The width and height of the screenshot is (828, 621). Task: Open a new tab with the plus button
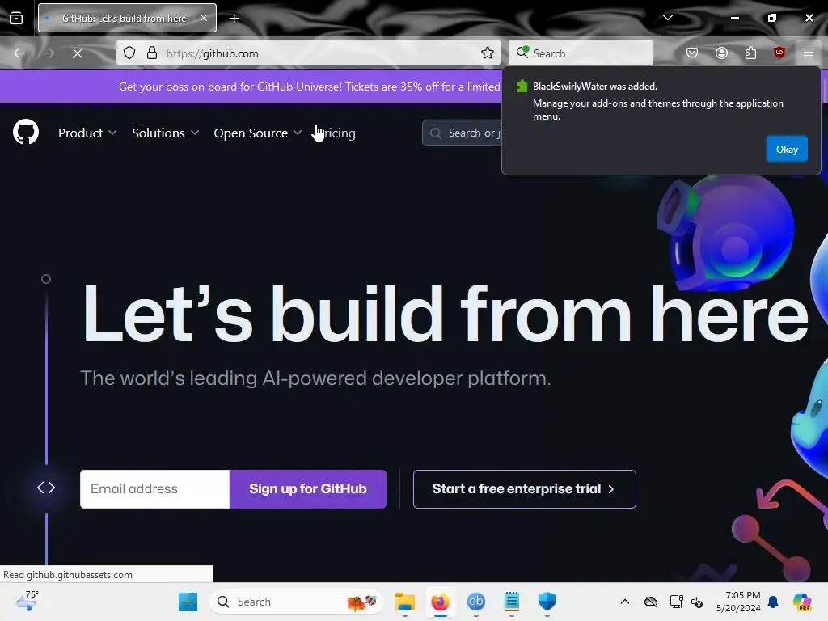point(234,18)
